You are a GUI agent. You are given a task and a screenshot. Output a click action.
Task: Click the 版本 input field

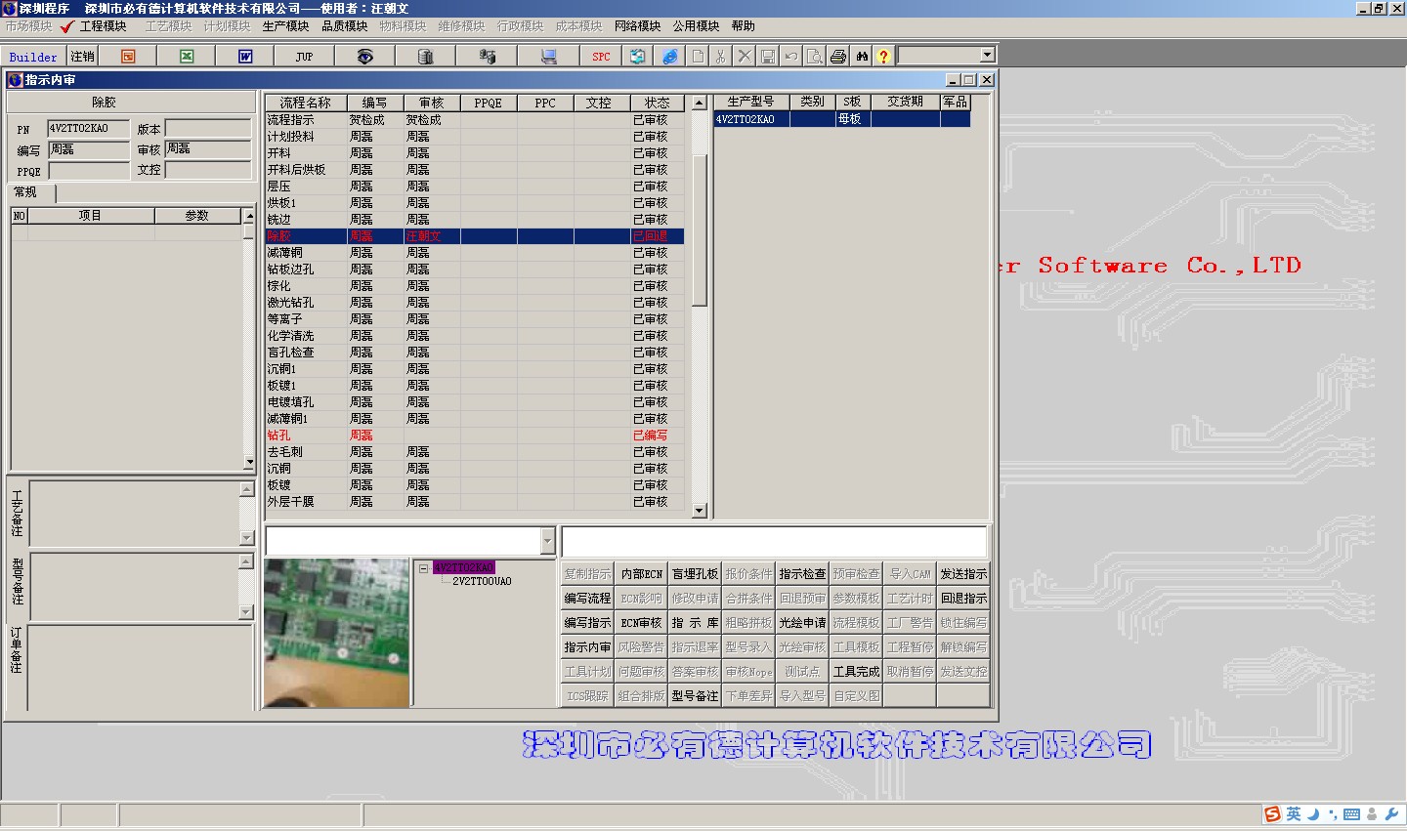pos(208,129)
